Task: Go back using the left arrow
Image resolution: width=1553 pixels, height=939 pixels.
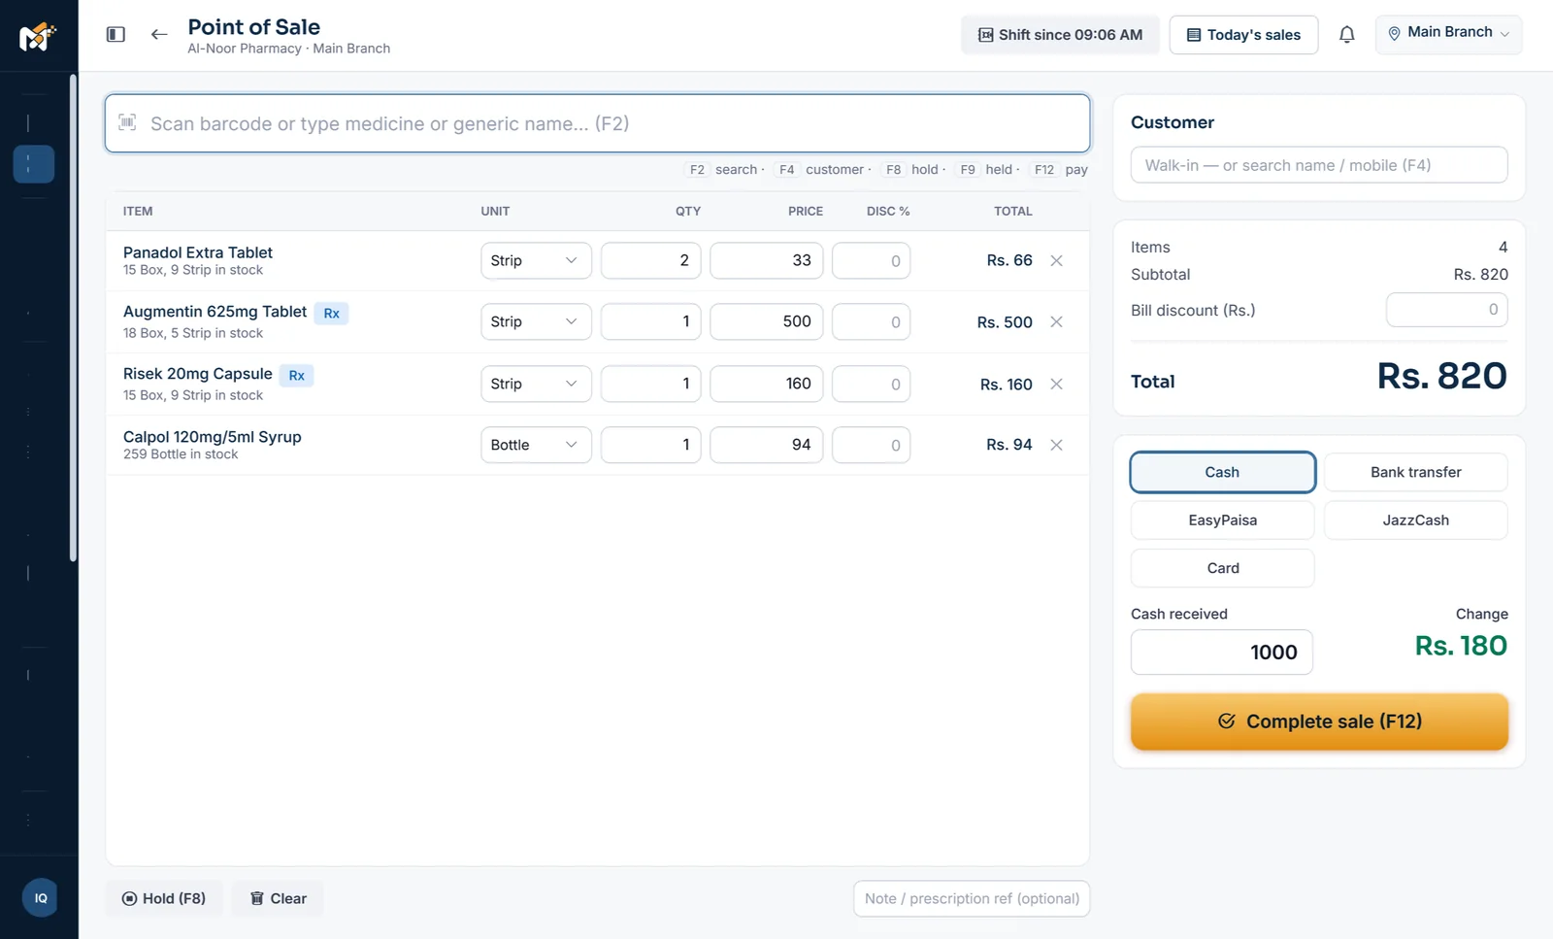Action: [159, 35]
